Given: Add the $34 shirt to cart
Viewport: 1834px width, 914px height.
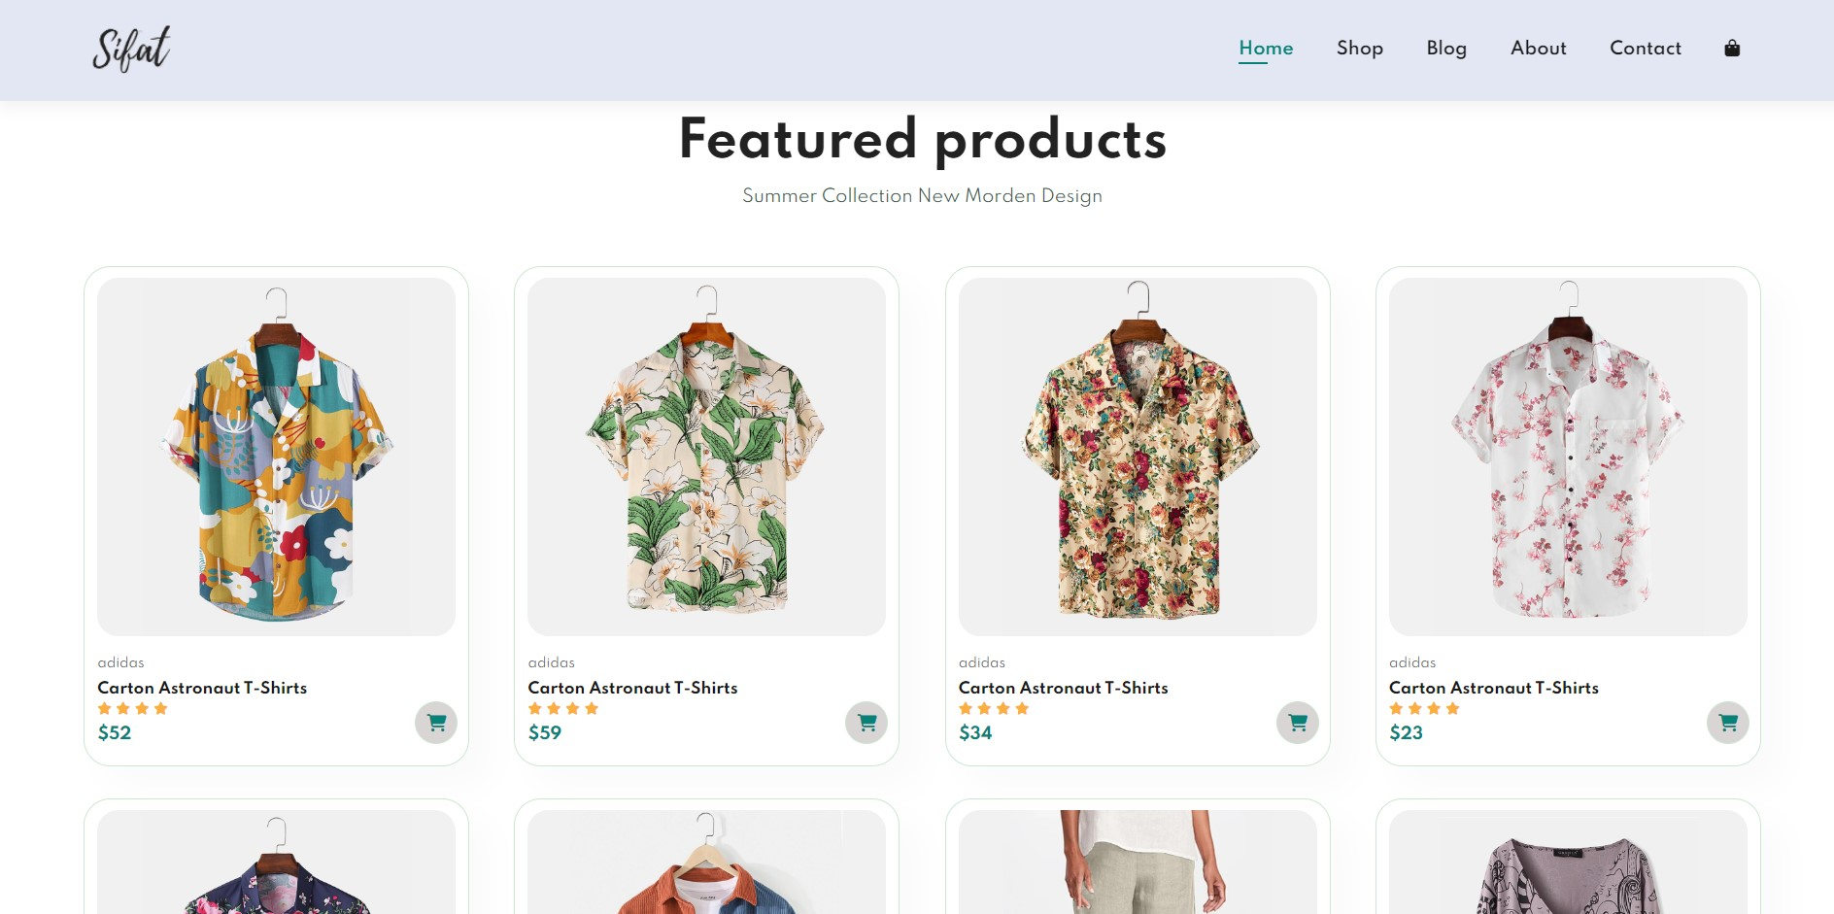Looking at the screenshot, I should tap(1297, 723).
